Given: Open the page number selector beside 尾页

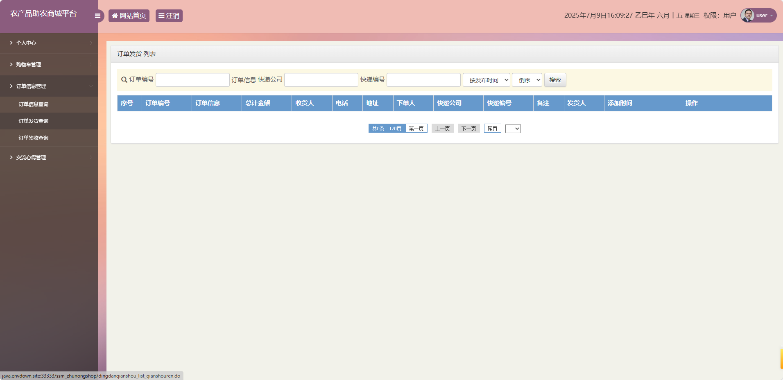Looking at the screenshot, I should click(x=513, y=128).
